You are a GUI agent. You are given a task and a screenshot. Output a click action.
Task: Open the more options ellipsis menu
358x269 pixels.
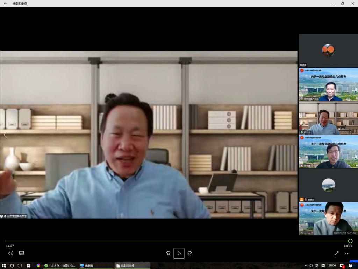[347, 253]
